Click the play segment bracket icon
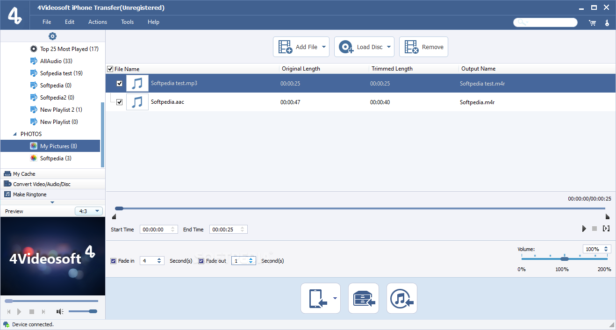Screen dimensions: 616x330 tap(606, 229)
